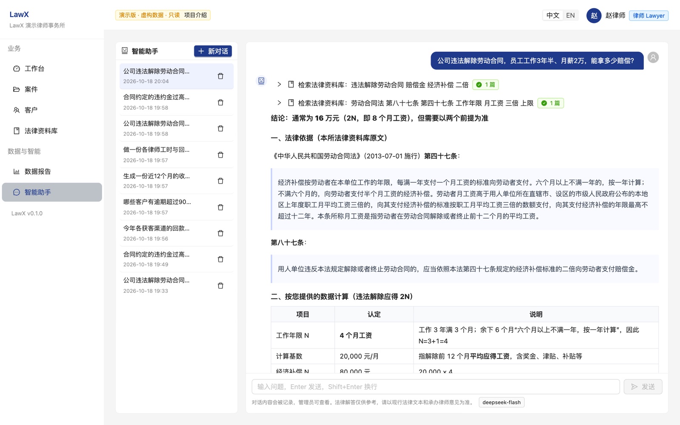
Task: Delete the 2026-10-18 19:58 劳动合同 conversation
Action: [x=221, y=128]
